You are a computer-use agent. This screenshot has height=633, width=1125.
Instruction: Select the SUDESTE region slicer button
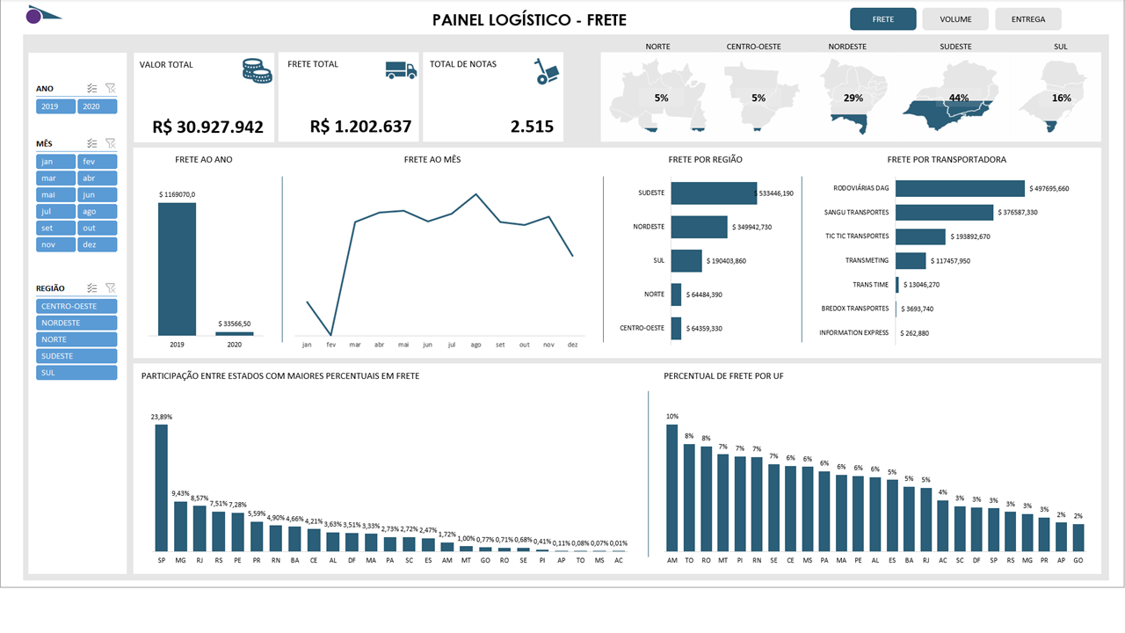(x=76, y=356)
